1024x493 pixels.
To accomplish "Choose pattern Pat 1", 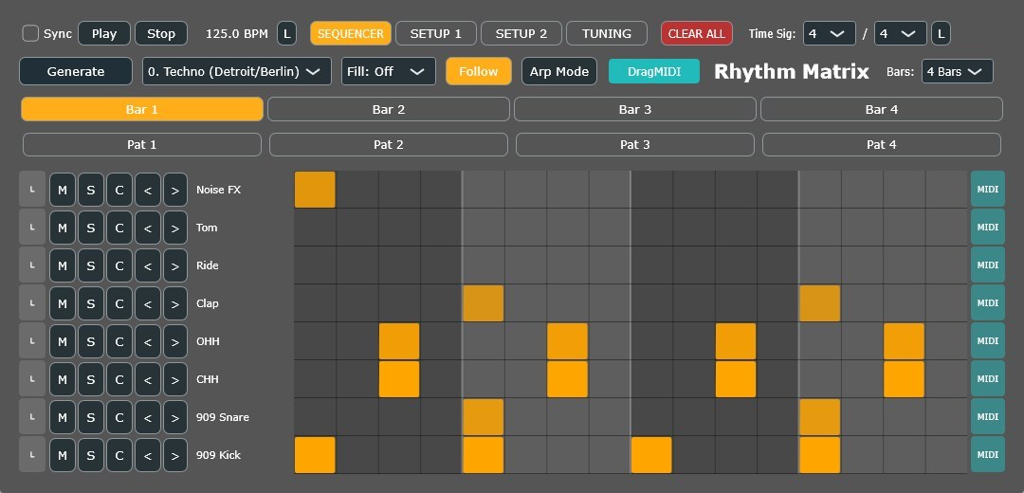I will pos(141,145).
